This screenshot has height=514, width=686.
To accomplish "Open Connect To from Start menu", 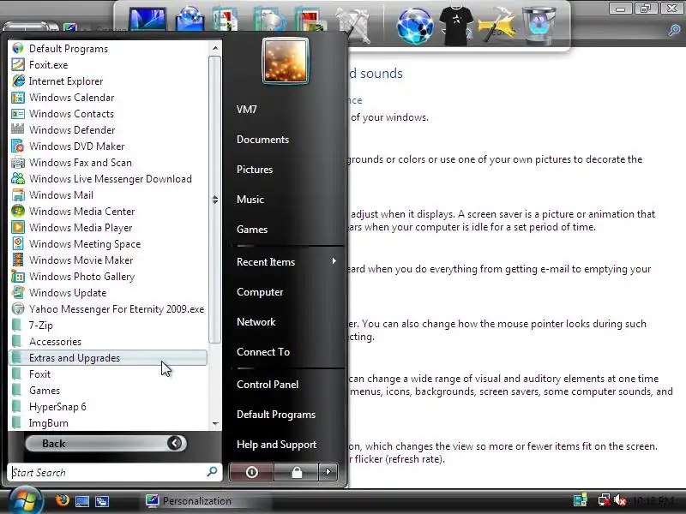I will click(x=263, y=352).
